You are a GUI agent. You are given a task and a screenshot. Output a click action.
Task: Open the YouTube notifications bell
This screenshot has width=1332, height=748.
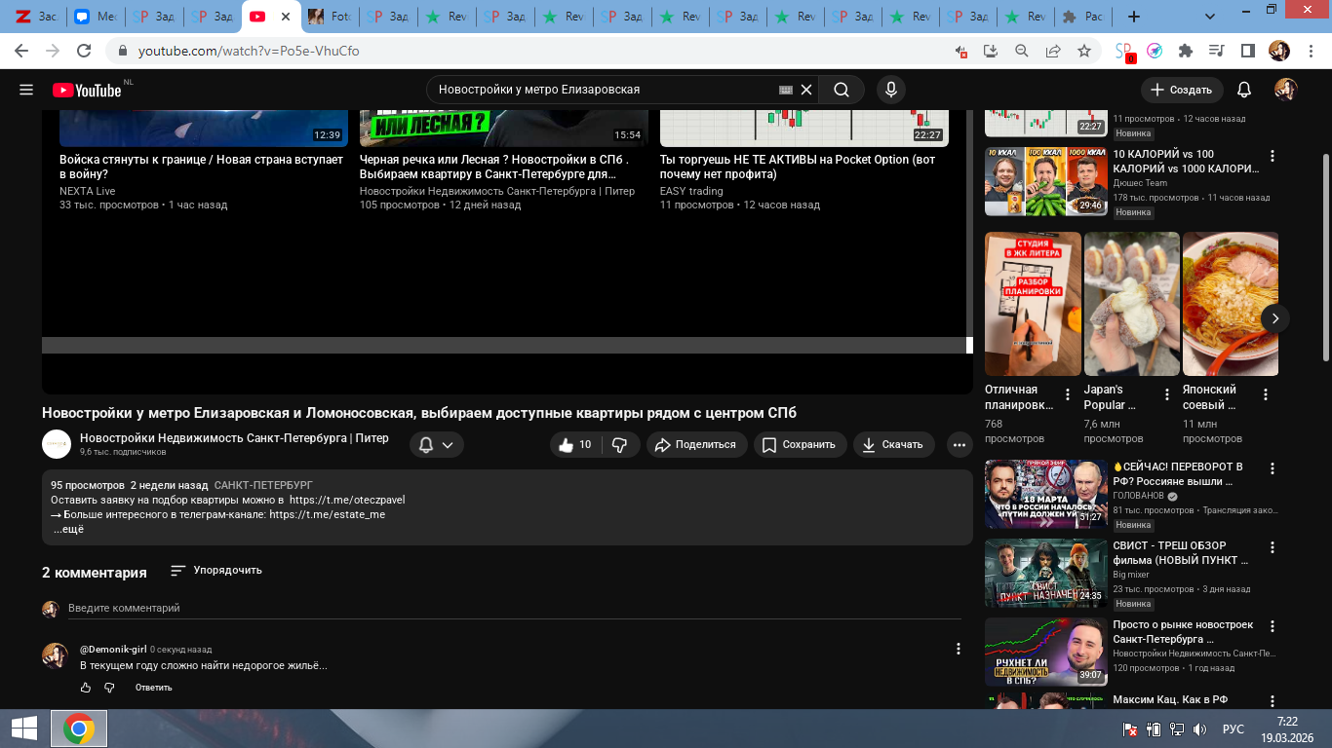tap(1243, 90)
